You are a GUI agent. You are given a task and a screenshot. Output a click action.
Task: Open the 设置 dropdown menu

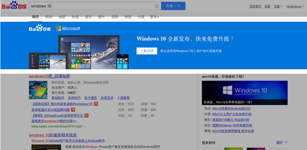[278, 6]
